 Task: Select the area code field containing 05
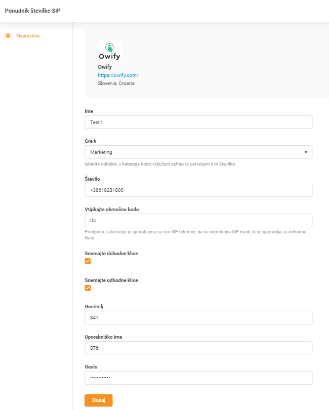(x=197, y=220)
